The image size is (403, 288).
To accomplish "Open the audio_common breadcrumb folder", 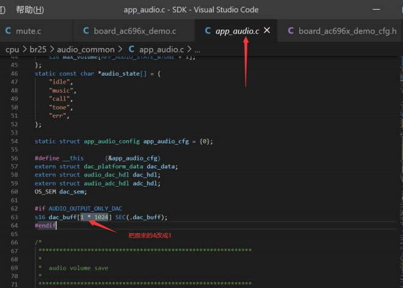I will click(85, 49).
